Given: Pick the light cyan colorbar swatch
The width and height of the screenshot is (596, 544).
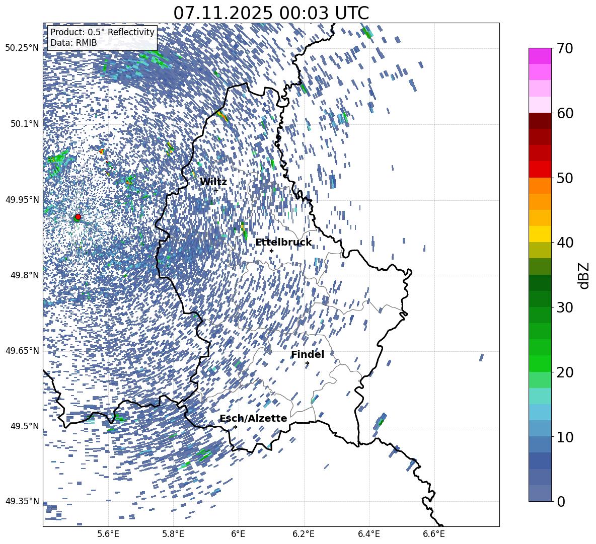Looking at the screenshot, I should [540, 396].
